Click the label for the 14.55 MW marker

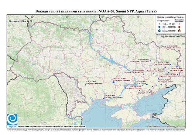pyautogui.click(x=147, y=92)
